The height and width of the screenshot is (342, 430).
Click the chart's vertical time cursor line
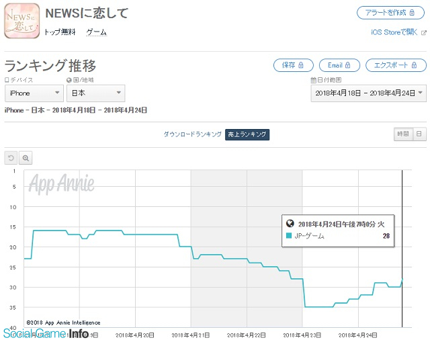402,249
